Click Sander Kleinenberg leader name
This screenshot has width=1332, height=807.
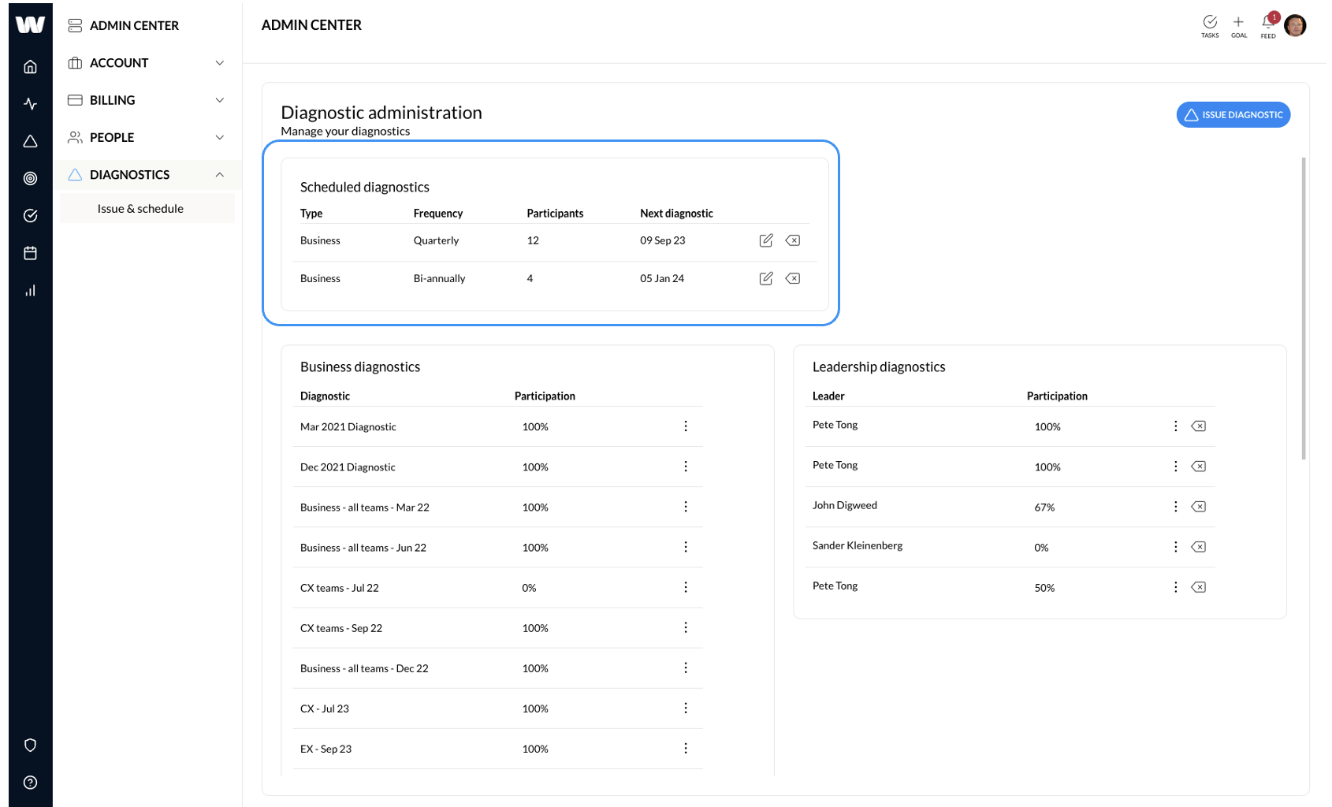tap(858, 545)
